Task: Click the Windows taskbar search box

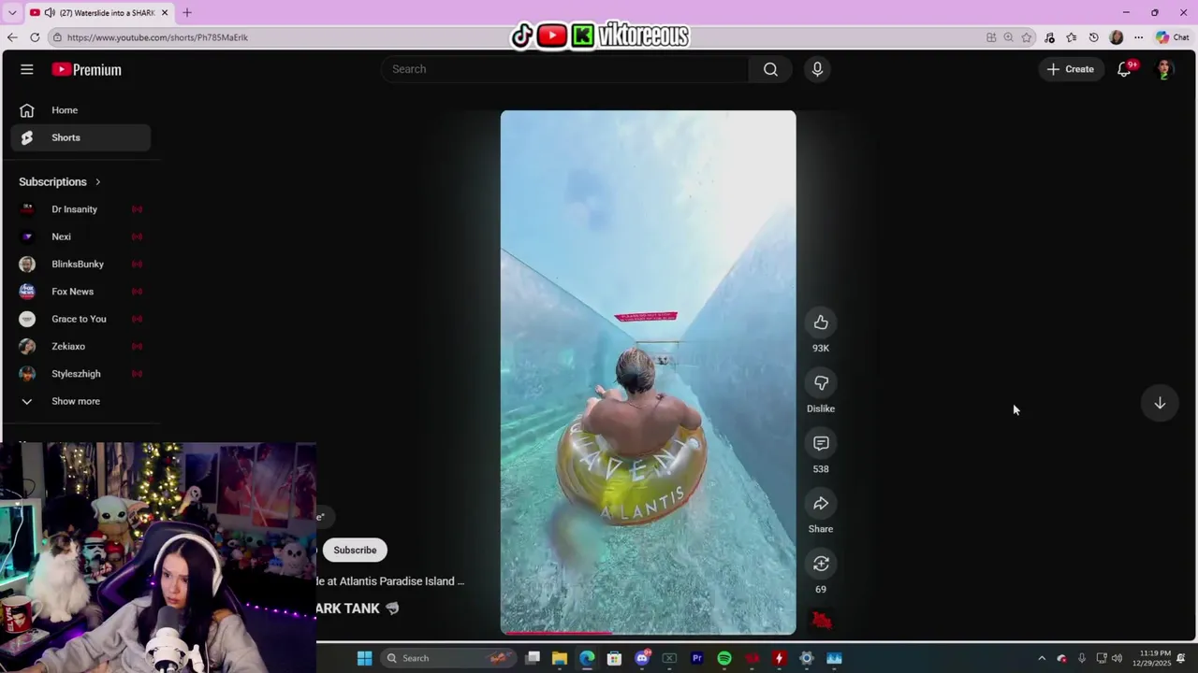Action: pyautogui.click(x=449, y=658)
